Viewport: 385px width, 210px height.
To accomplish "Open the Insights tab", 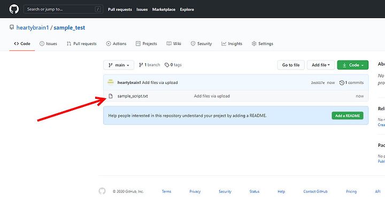I will click(232, 44).
